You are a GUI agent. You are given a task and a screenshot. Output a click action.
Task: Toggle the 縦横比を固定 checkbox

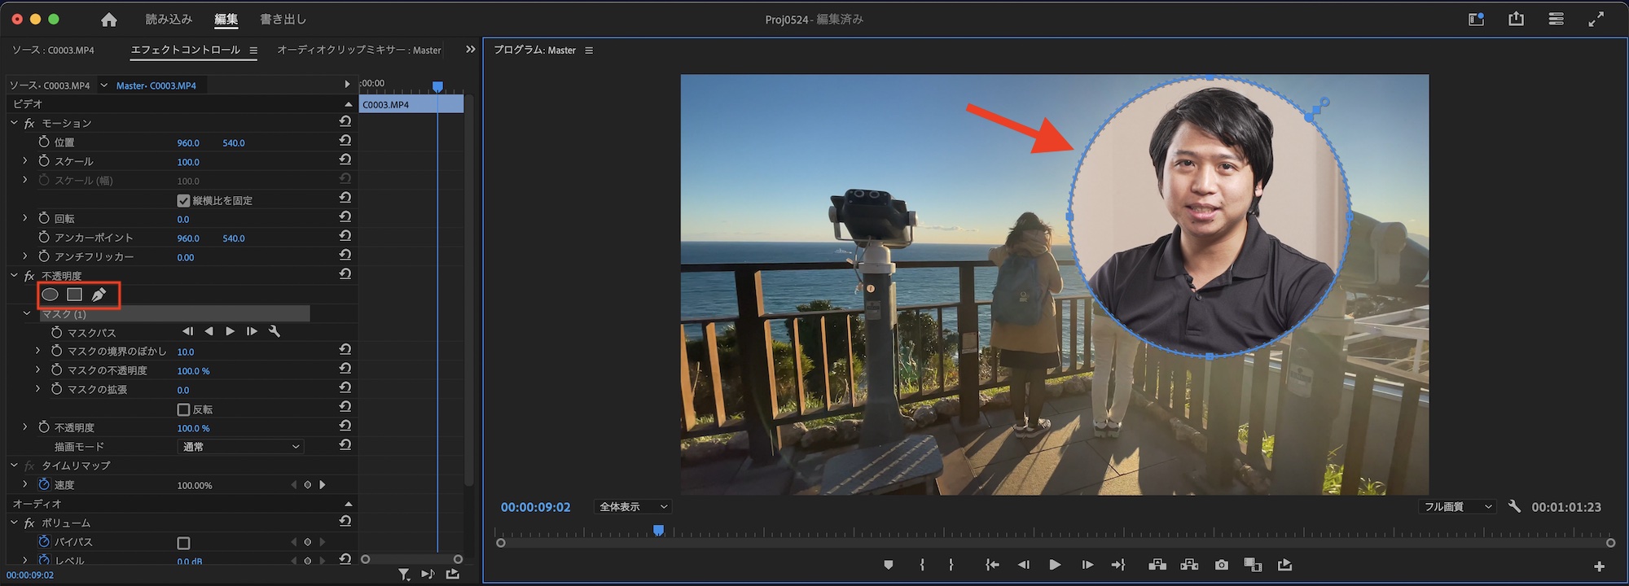(183, 200)
